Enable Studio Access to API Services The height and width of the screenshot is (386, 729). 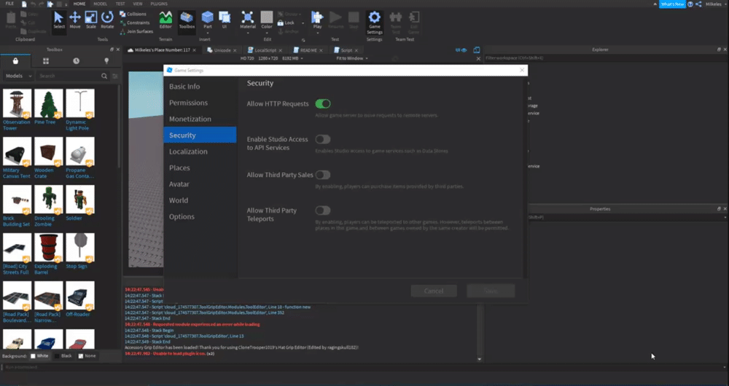click(x=323, y=139)
